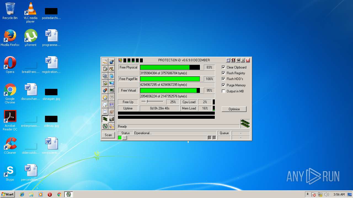Click the down-arrow tray icon in title bar

(x=243, y=60)
